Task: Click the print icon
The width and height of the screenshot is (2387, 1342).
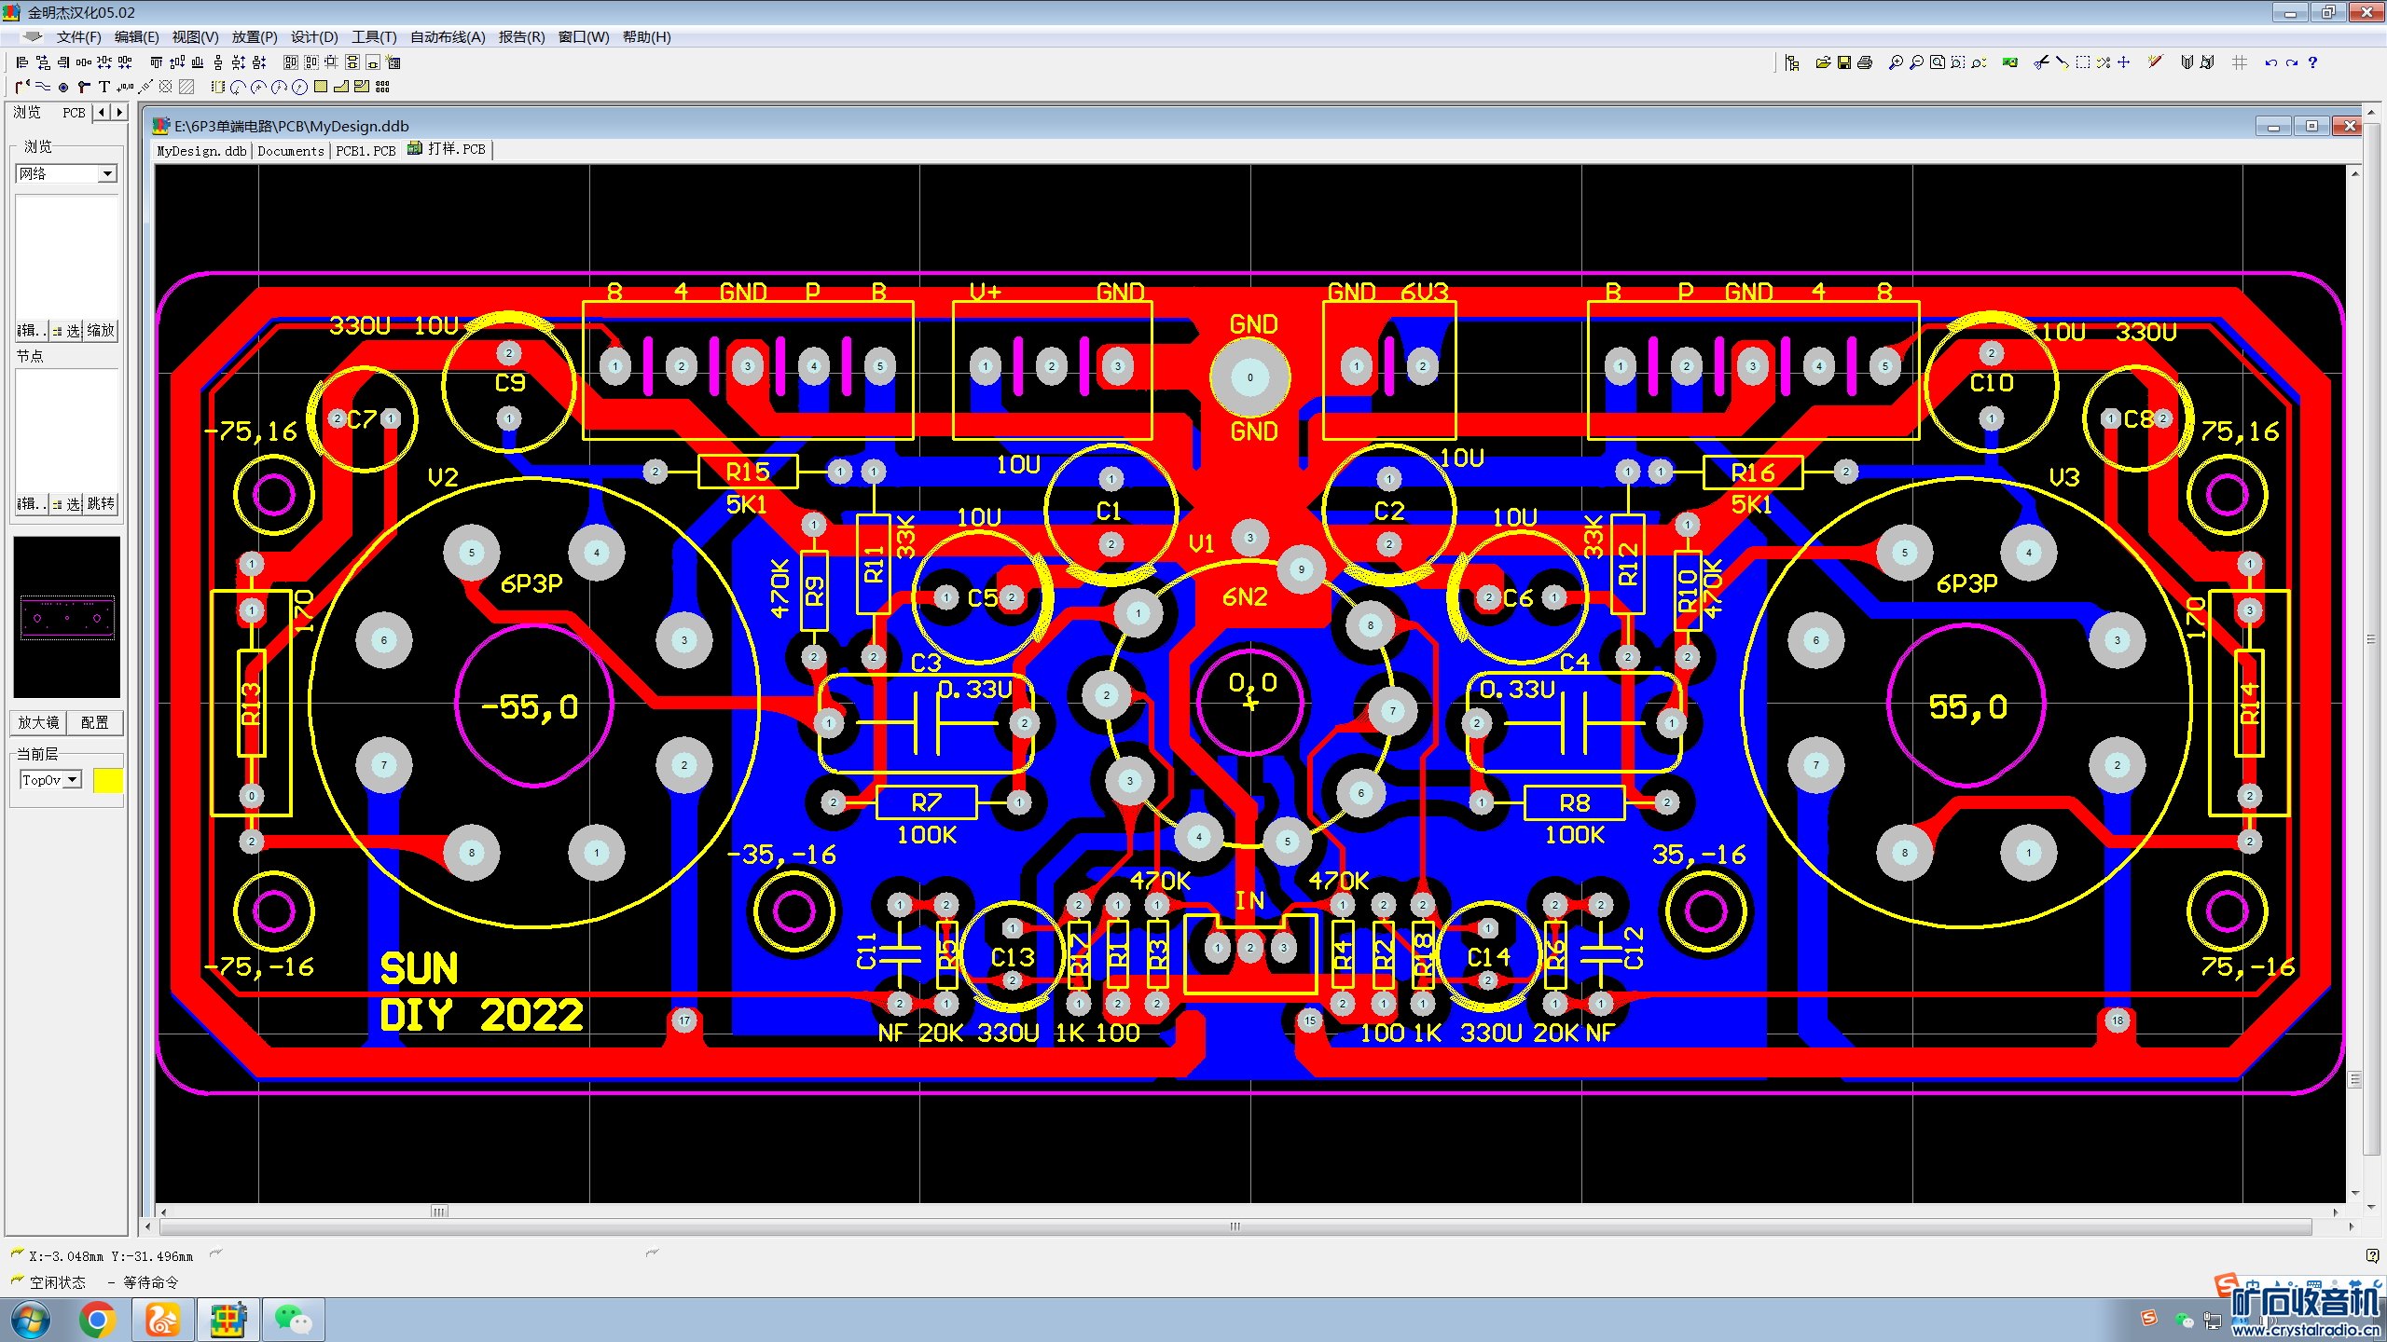Action: (1864, 62)
